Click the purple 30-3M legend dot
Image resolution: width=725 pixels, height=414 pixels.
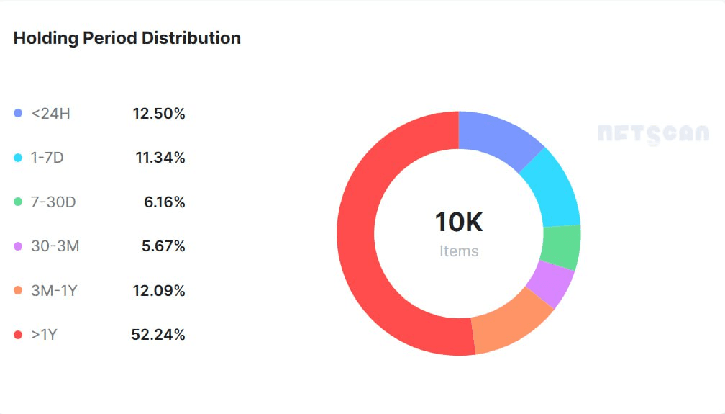coord(18,246)
